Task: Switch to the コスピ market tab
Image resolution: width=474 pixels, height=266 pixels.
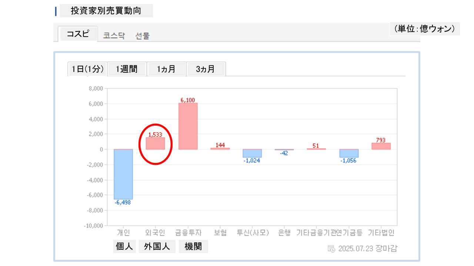Action: point(78,34)
